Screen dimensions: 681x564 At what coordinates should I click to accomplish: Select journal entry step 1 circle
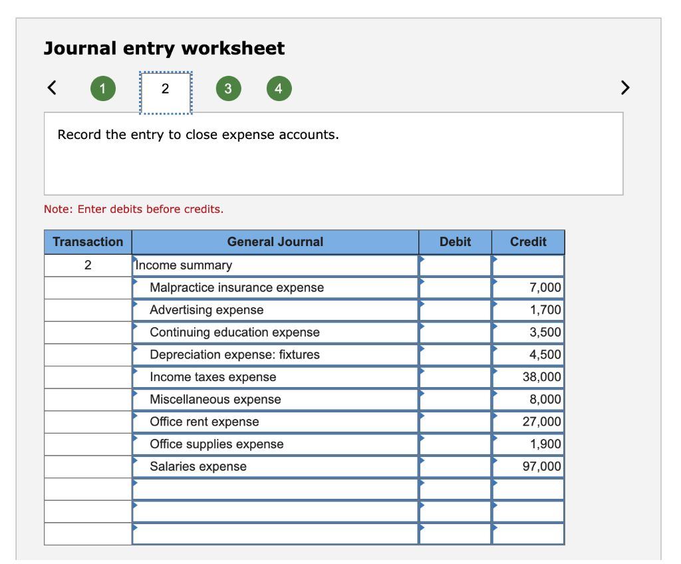pos(102,88)
